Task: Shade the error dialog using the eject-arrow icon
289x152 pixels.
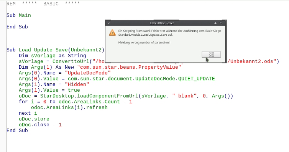Action: click(x=215, y=23)
